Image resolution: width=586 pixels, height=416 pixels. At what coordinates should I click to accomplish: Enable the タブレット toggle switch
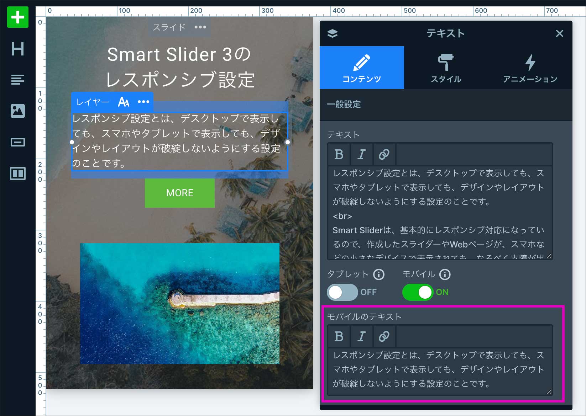click(342, 292)
